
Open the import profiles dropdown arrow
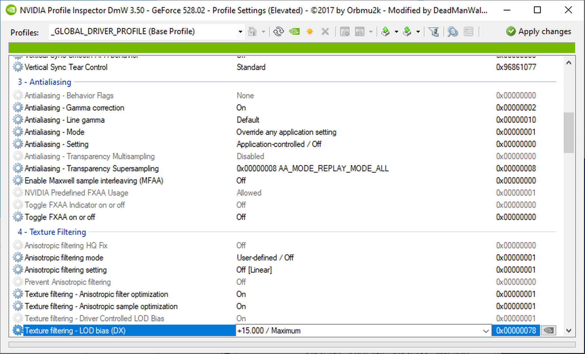coord(418,32)
